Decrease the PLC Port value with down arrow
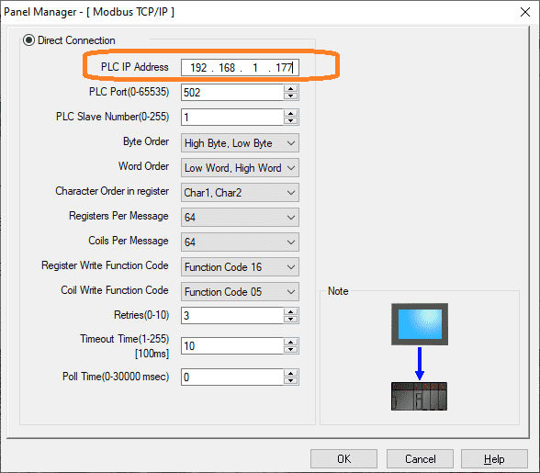 [291, 96]
